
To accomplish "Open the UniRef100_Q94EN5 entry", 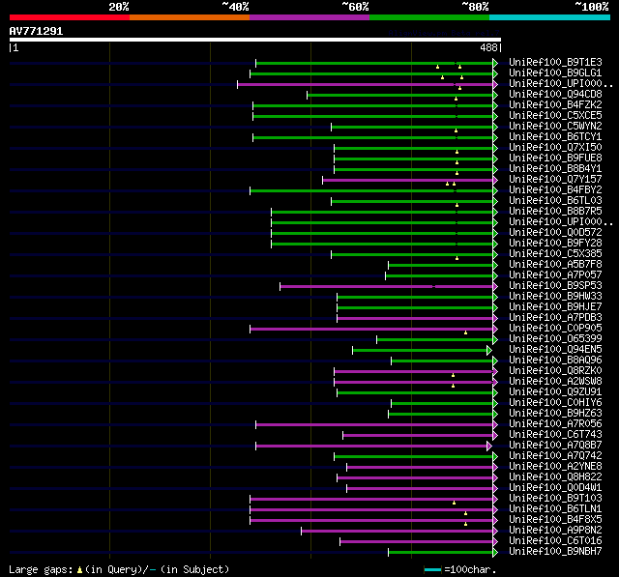I will coord(555,350).
